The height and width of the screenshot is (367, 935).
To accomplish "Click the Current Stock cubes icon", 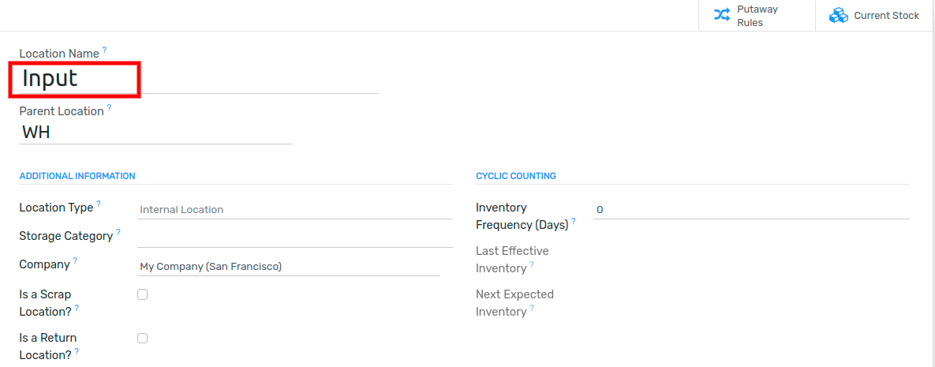I will tap(839, 16).
